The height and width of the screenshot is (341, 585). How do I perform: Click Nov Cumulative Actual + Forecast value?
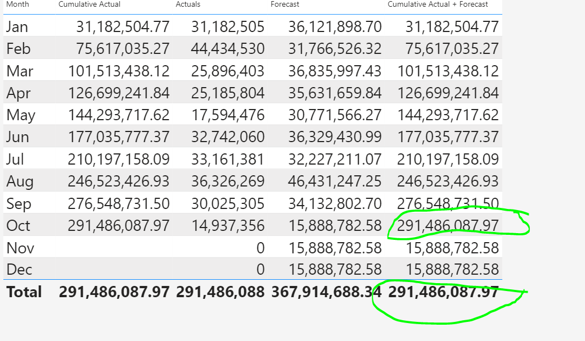coord(452,248)
